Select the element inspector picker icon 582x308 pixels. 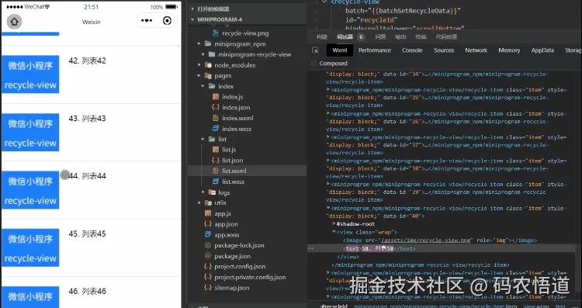pyautogui.click(x=316, y=50)
